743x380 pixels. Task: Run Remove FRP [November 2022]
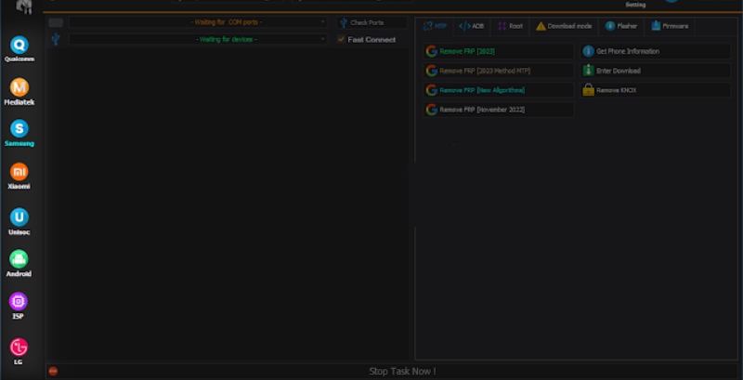(x=499, y=110)
